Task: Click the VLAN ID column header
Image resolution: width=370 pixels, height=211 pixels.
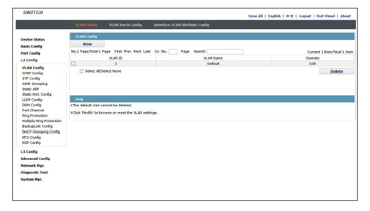Action: click(116, 58)
